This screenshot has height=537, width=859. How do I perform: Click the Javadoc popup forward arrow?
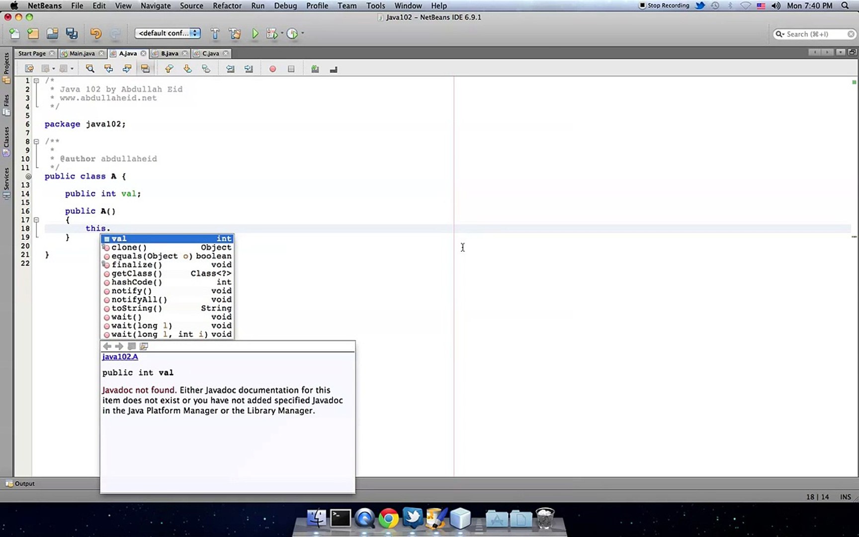119,346
